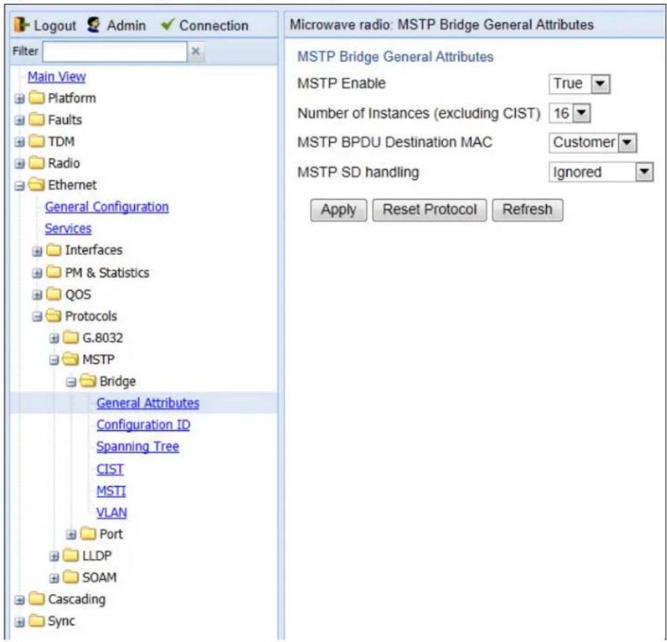The height and width of the screenshot is (642, 667).
Task: Click the Radio folder icon
Action: pyautogui.click(x=37, y=163)
